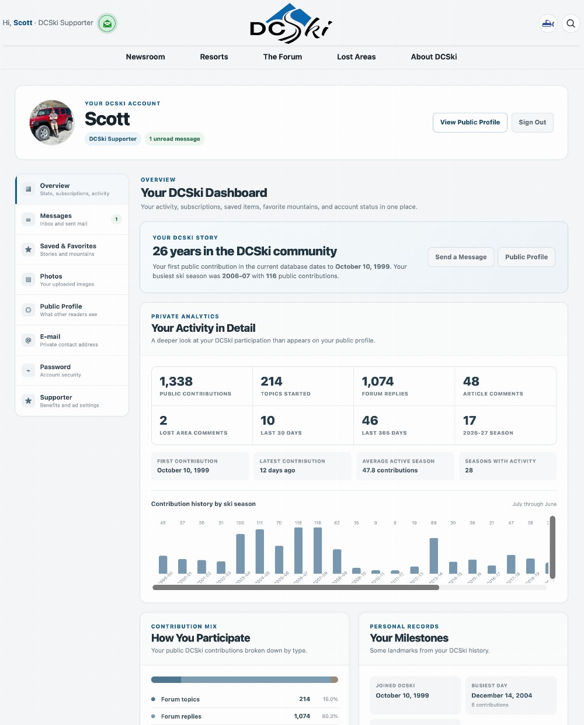Click the Send a Message button

[x=461, y=257]
